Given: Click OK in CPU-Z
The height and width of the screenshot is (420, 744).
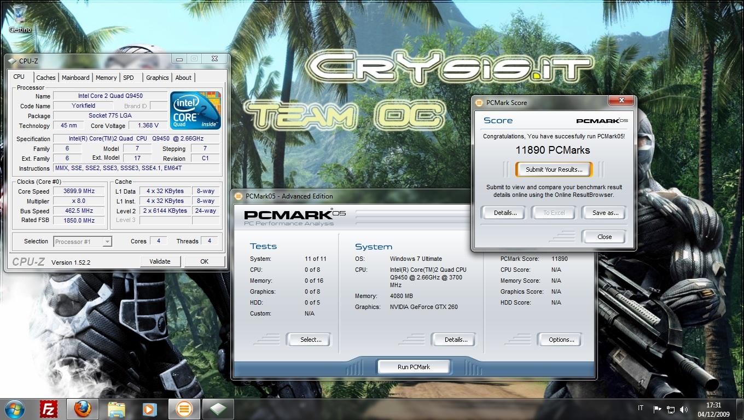Looking at the screenshot, I should pyautogui.click(x=204, y=261).
